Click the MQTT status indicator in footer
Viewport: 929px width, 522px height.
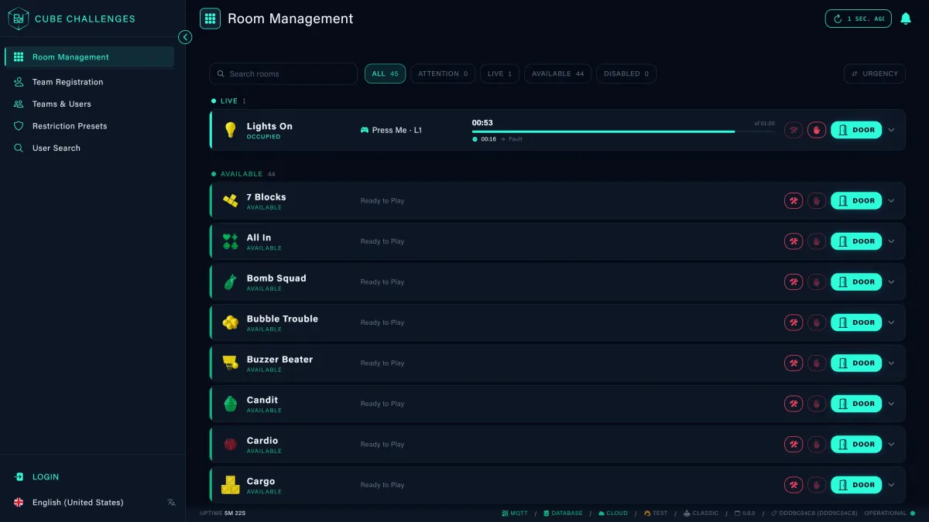(x=515, y=513)
